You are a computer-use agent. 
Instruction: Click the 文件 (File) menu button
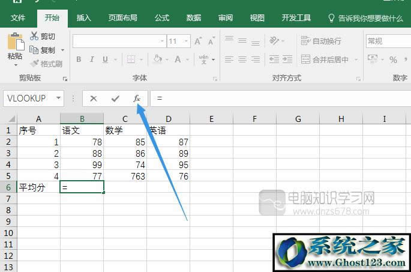[18, 18]
